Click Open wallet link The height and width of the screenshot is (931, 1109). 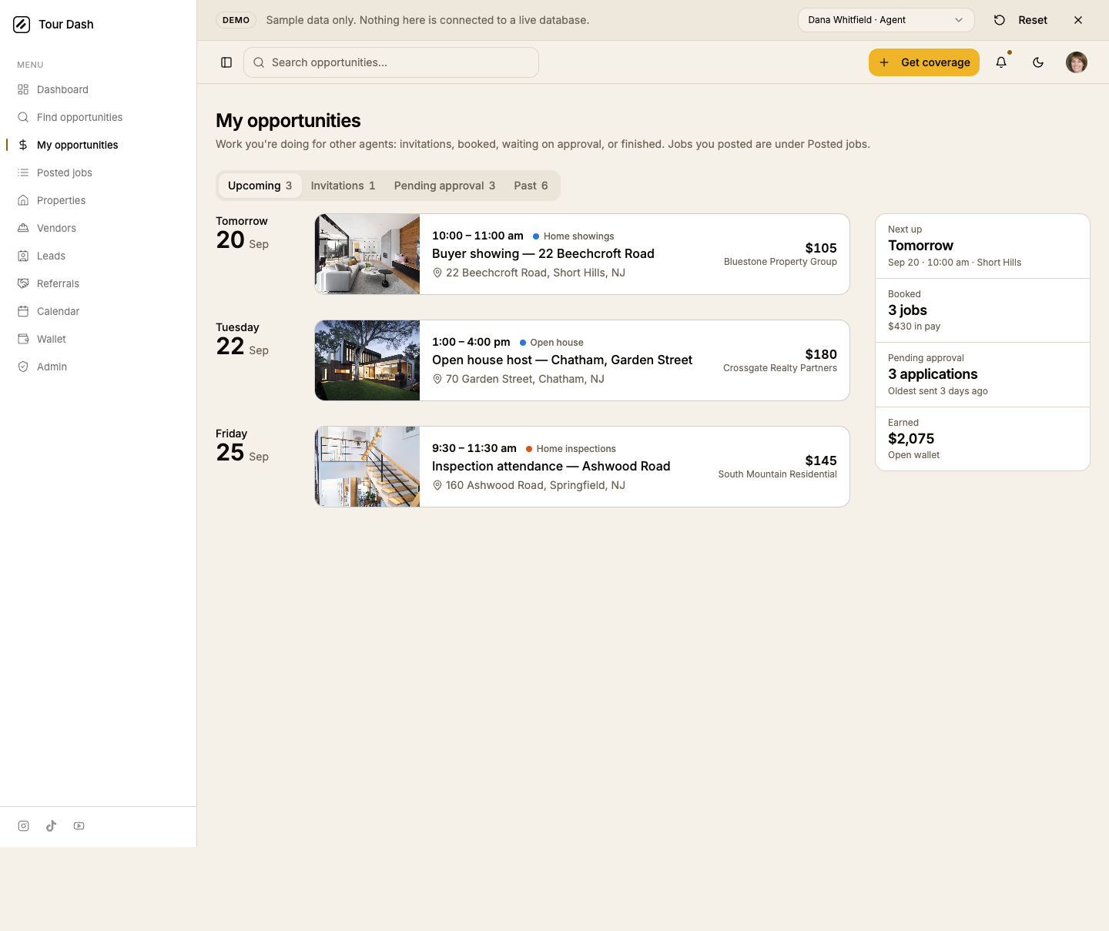(913, 455)
